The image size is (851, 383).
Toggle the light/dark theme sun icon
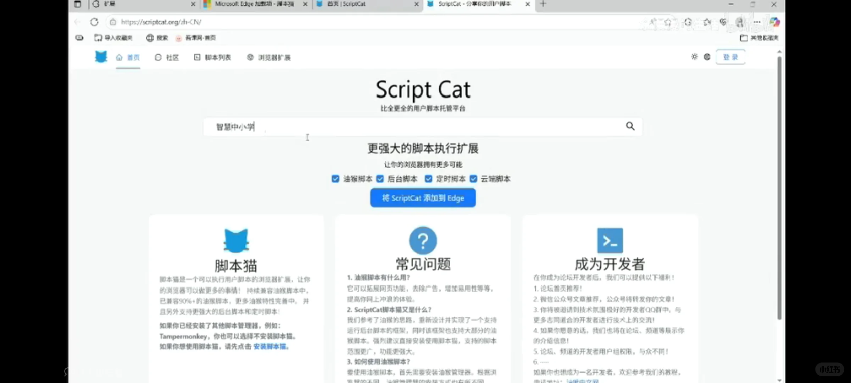coord(694,57)
